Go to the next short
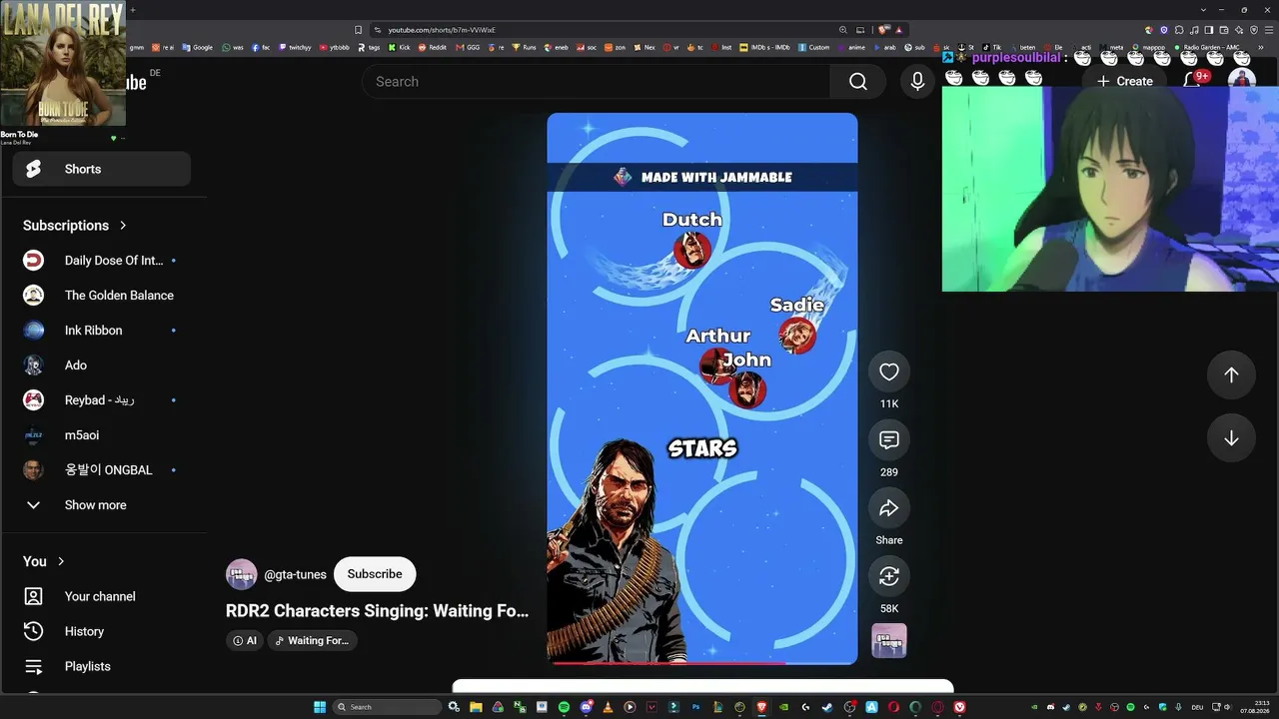This screenshot has width=1279, height=719. pyautogui.click(x=1231, y=438)
